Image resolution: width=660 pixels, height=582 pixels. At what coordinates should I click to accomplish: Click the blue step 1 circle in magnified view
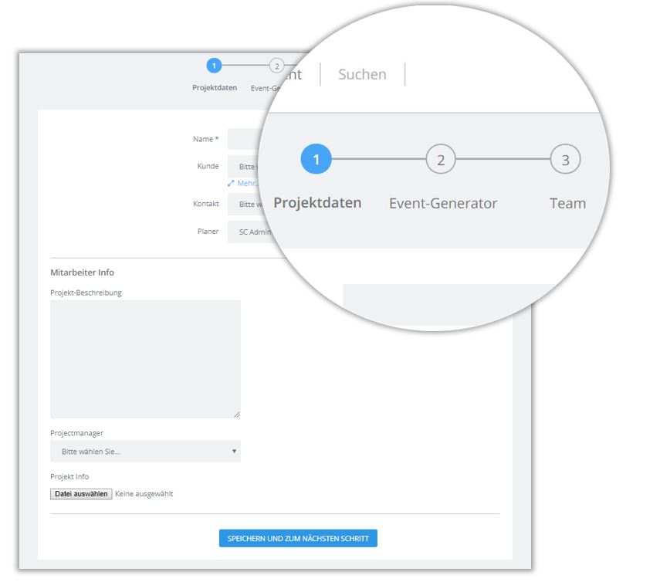click(x=316, y=161)
